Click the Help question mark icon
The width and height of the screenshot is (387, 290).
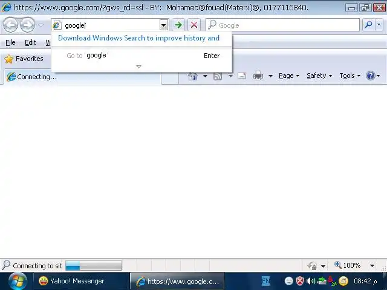pos(371,76)
